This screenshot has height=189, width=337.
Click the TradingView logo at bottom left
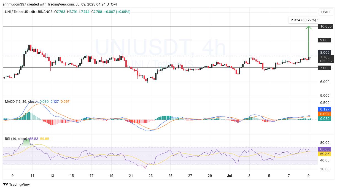(x=16, y=184)
